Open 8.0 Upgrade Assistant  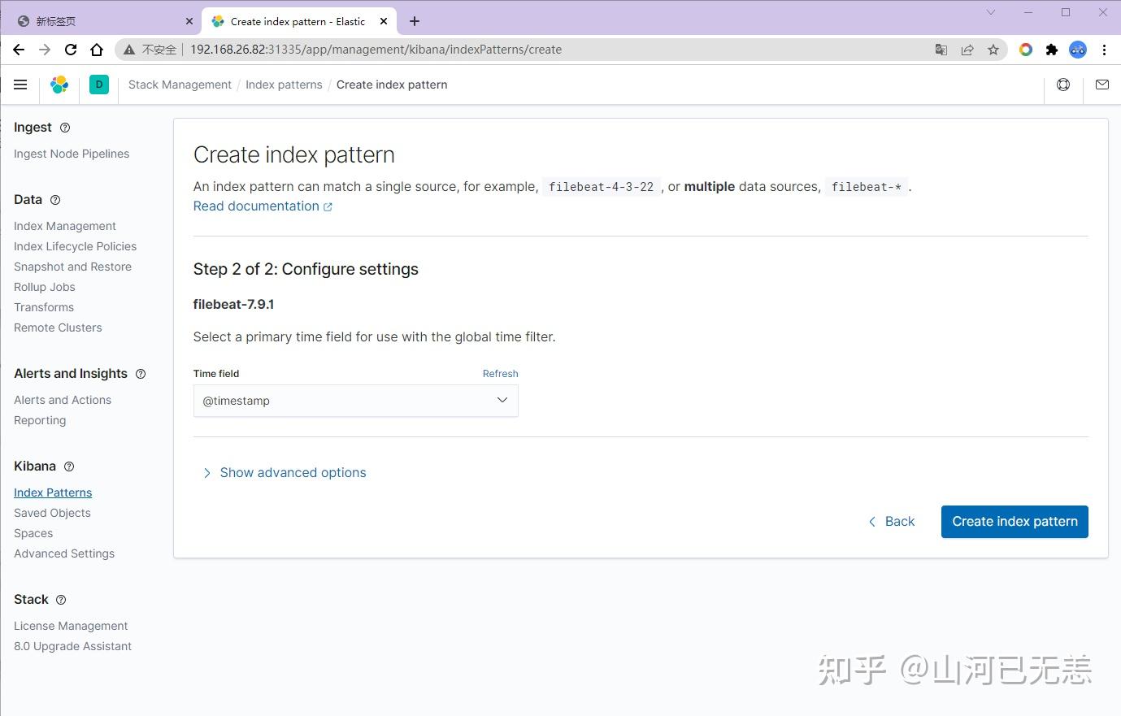(72, 646)
